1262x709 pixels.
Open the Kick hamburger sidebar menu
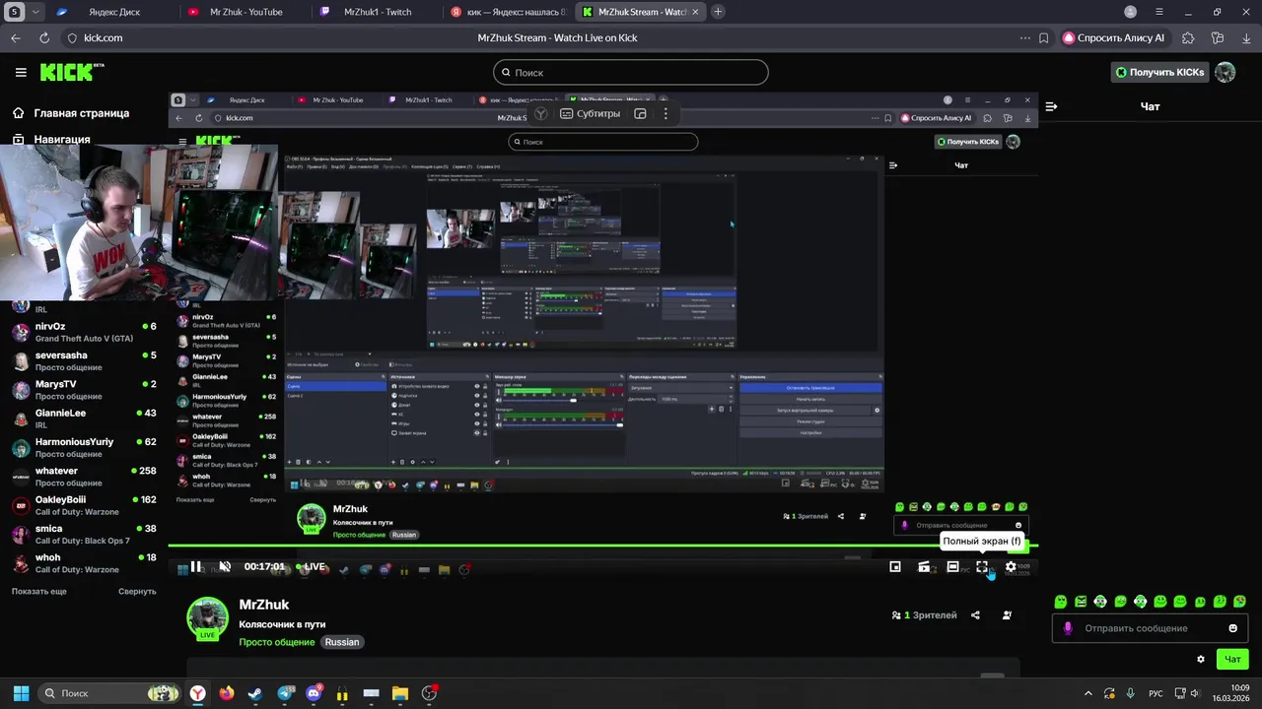[x=21, y=72]
